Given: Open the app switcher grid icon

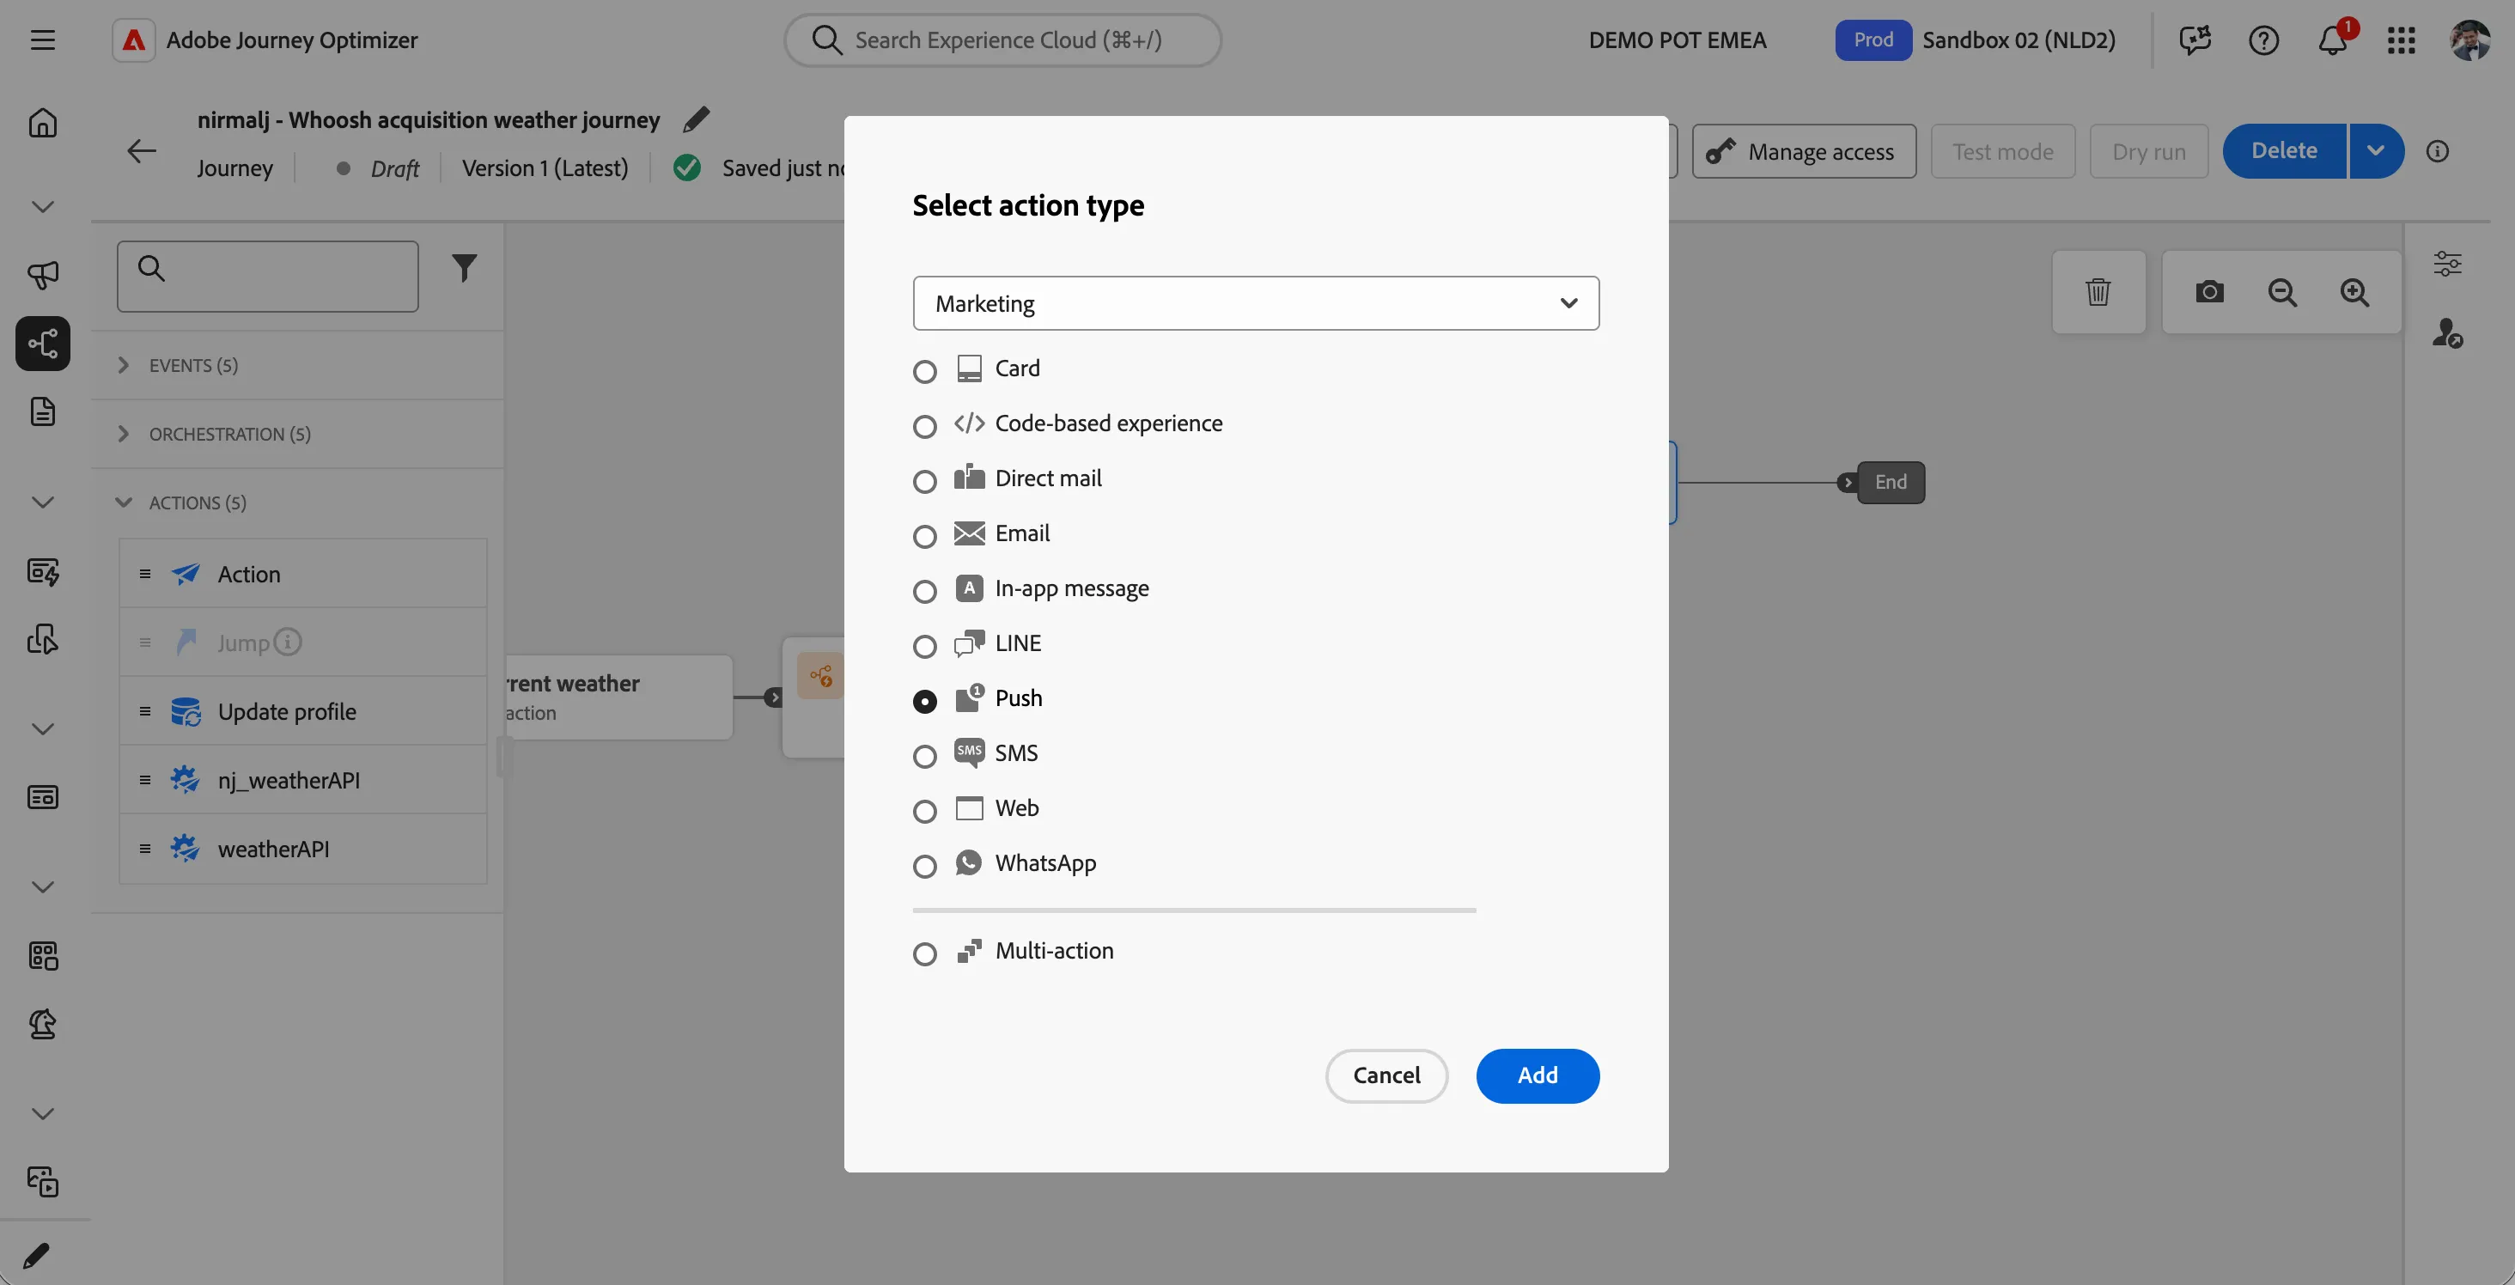Looking at the screenshot, I should tap(2402, 40).
